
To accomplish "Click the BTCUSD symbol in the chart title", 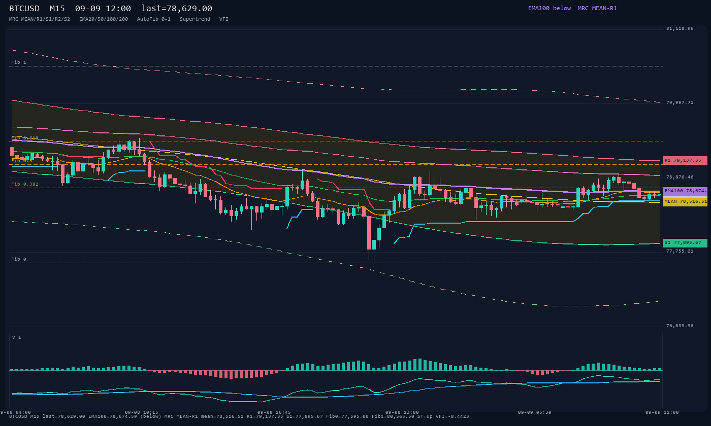I will (24, 9).
